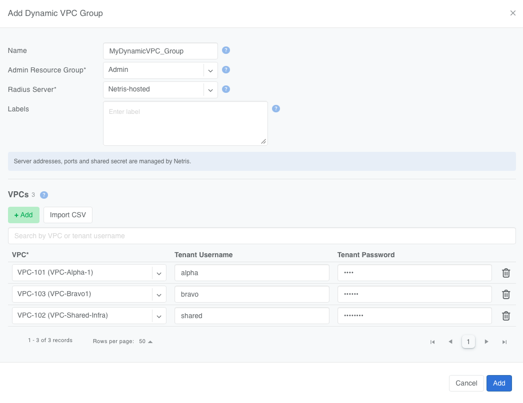Delete the shared tenant row
Viewport: 523px width, 403px height.
click(x=506, y=316)
